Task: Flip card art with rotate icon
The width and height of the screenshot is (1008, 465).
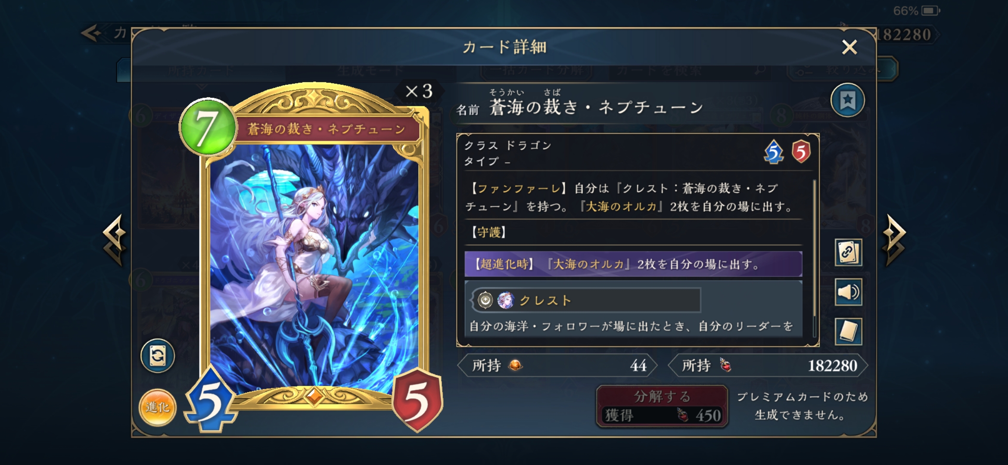Action: pyautogui.click(x=158, y=356)
